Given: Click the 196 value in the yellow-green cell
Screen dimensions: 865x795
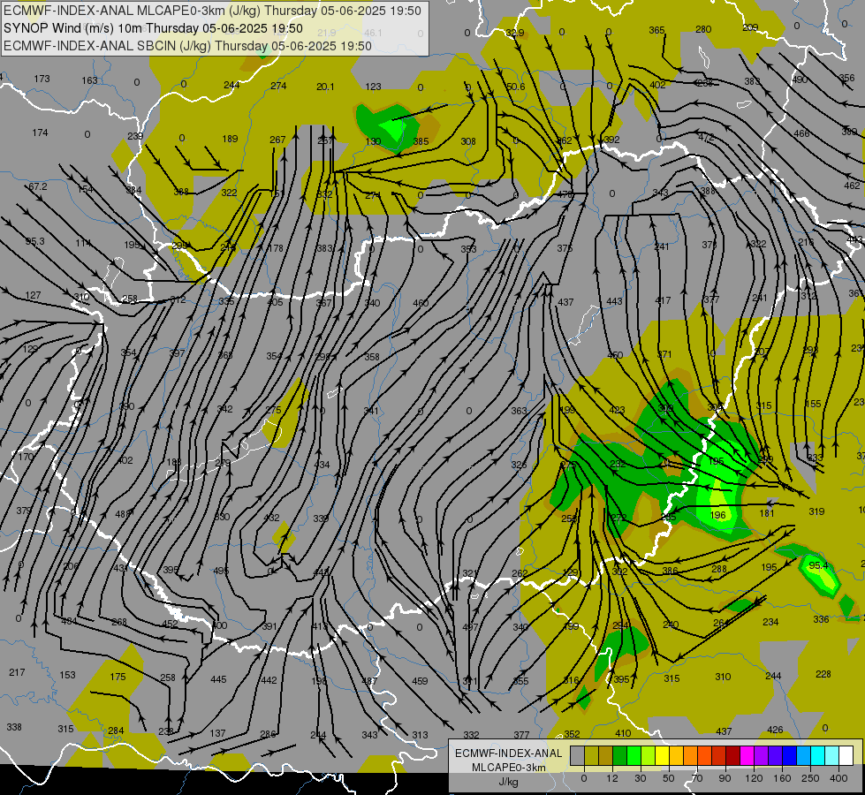Looking at the screenshot, I should pos(717,515).
